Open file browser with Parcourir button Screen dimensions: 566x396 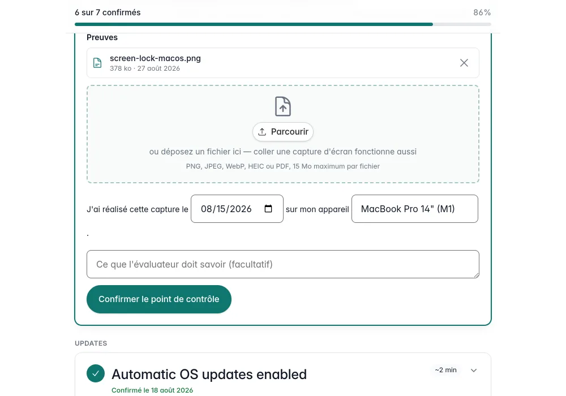tap(282, 132)
